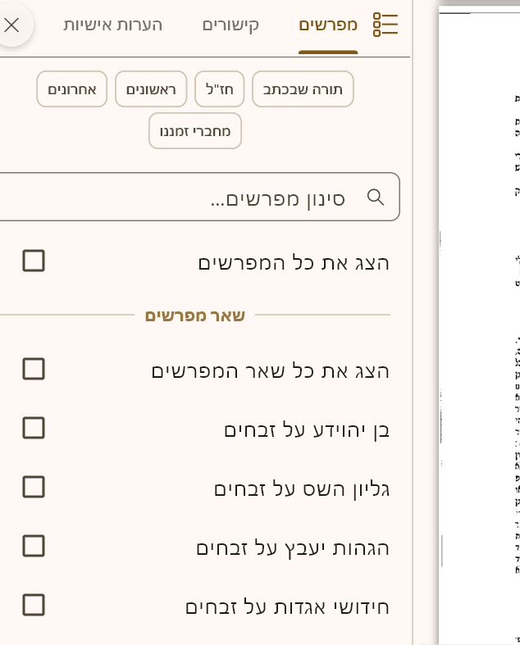Screen dimensions: 520x645
Task: Select the גליון השס על זבחים checkbox
Action: 34,488
